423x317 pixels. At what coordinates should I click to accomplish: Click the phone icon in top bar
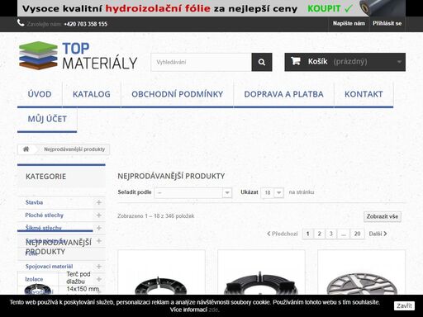(21, 23)
